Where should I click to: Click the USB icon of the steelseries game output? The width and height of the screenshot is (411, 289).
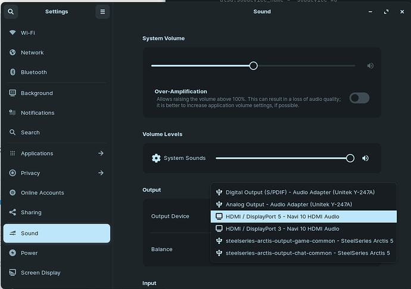point(219,241)
